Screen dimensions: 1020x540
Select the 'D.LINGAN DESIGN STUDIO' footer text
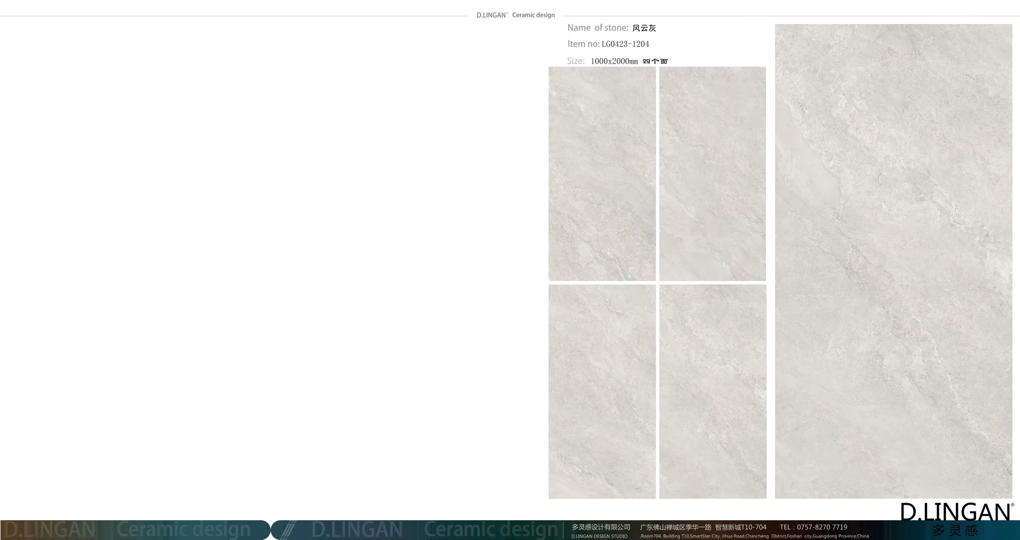pyautogui.click(x=599, y=536)
